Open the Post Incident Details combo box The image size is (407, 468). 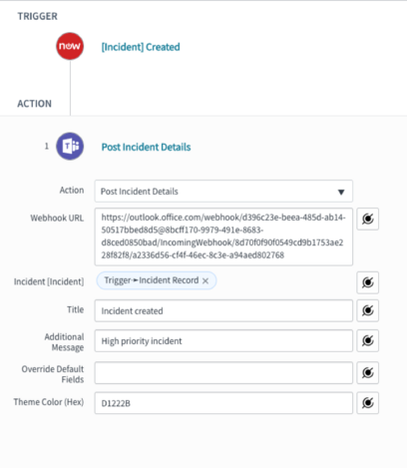(x=223, y=192)
